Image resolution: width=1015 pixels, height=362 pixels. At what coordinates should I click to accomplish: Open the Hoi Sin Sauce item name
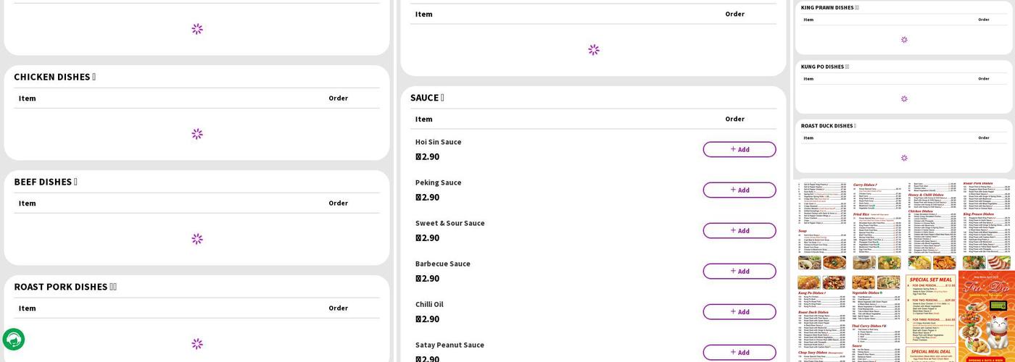point(438,142)
